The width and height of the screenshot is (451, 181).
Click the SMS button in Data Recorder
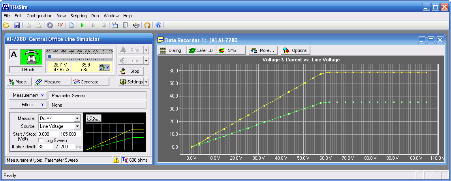231,50
